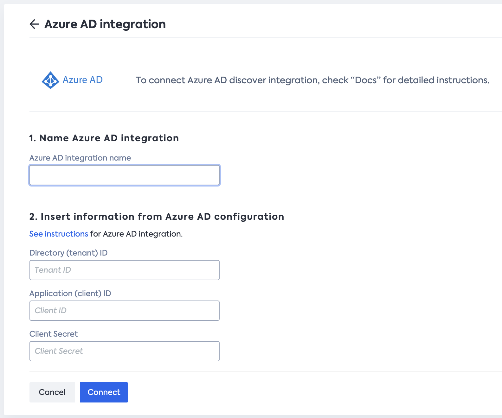
Task: Focus the Azure AD integration name field
Action: point(125,175)
